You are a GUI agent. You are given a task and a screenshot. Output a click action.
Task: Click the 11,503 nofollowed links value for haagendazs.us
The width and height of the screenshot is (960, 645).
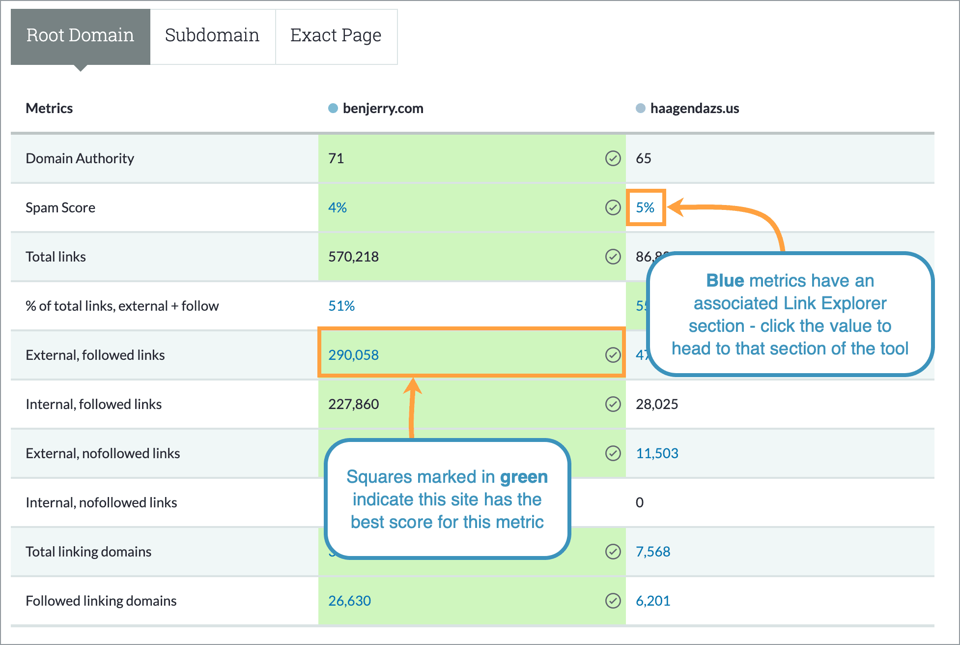pos(657,453)
